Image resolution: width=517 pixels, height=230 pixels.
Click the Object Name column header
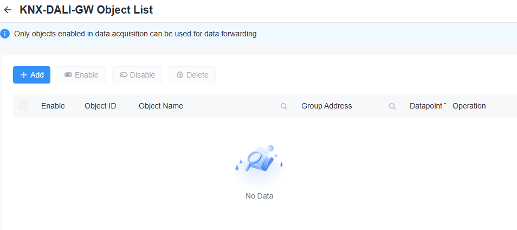click(161, 106)
